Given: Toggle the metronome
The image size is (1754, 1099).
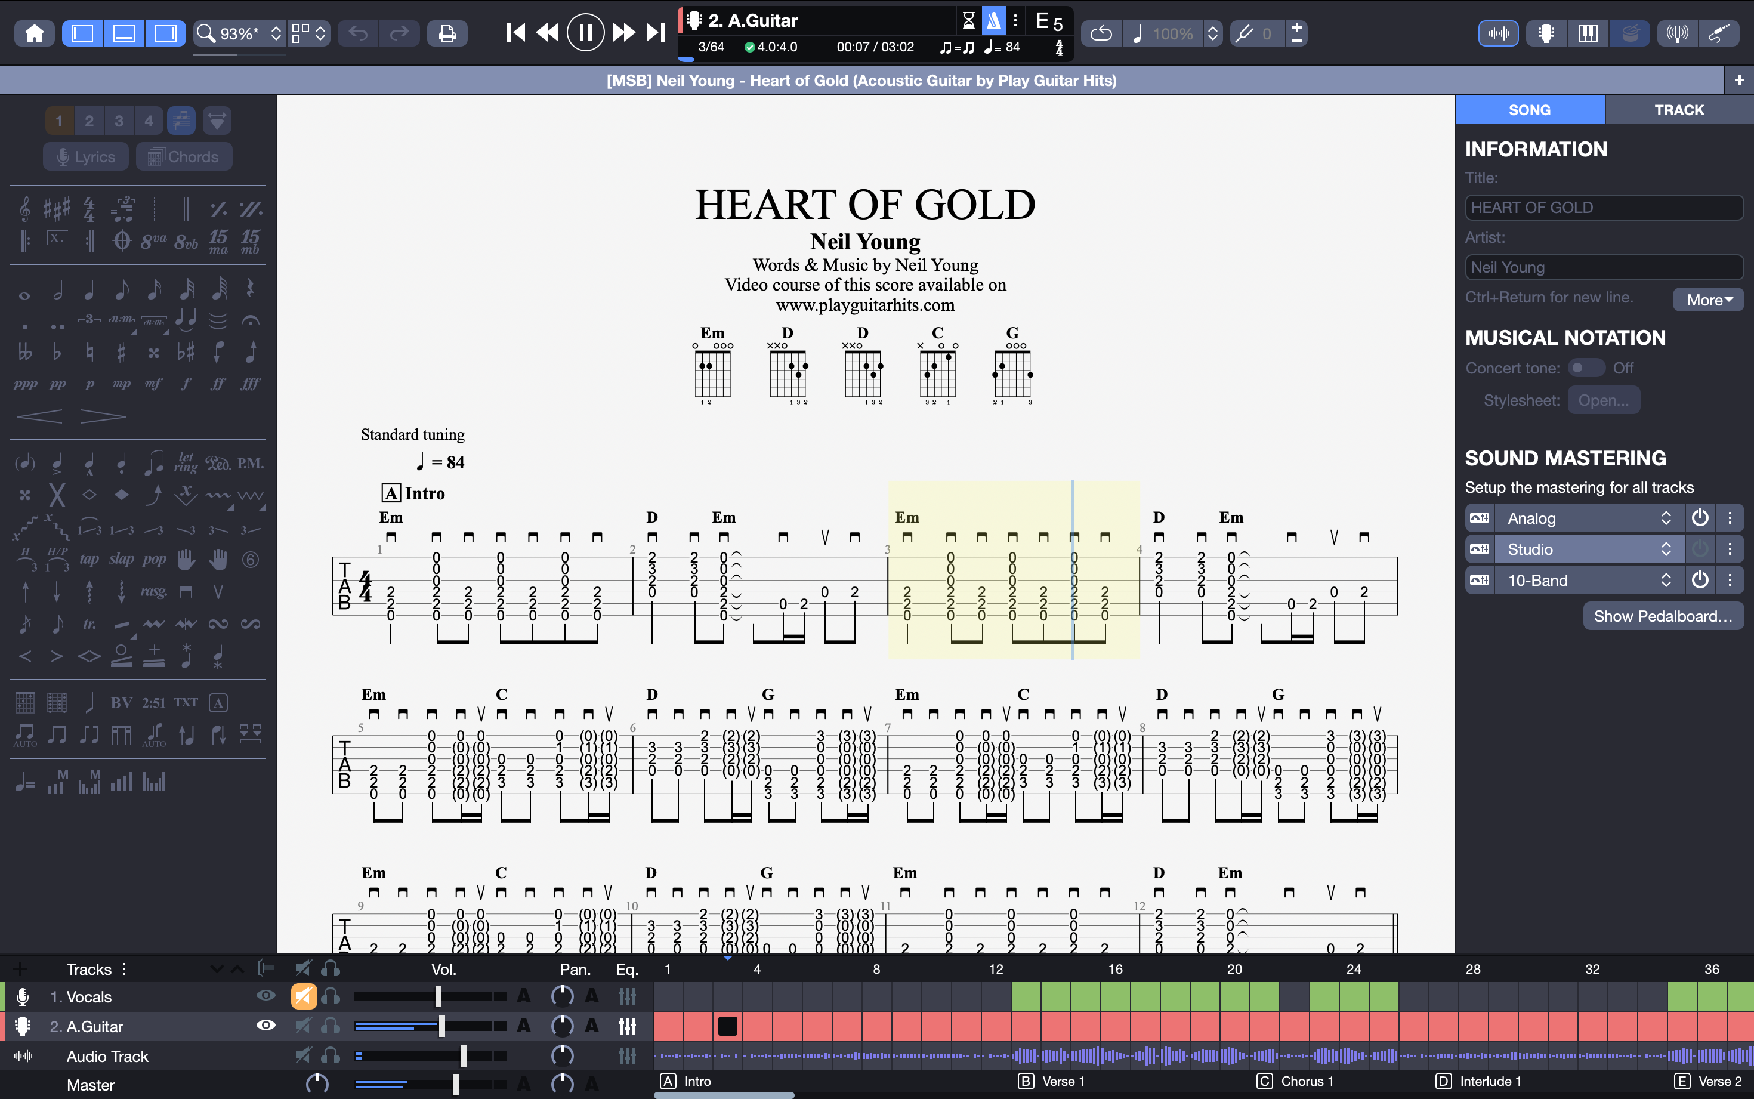Looking at the screenshot, I should [993, 20].
